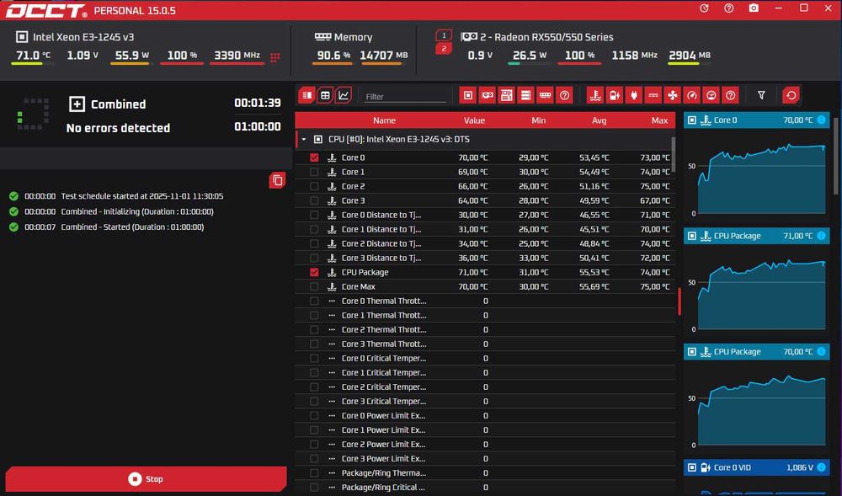Show power plug sensors icon
This screenshot has height=496, width=842.
tap(634, 95)
